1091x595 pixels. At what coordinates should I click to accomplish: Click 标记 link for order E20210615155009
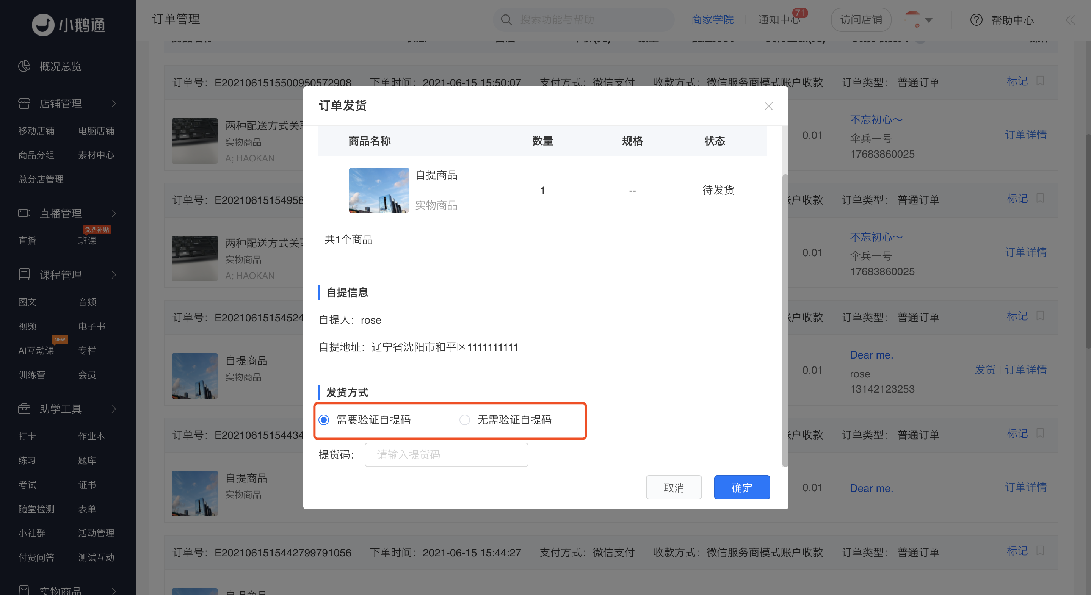click(x=1017, y=80)
